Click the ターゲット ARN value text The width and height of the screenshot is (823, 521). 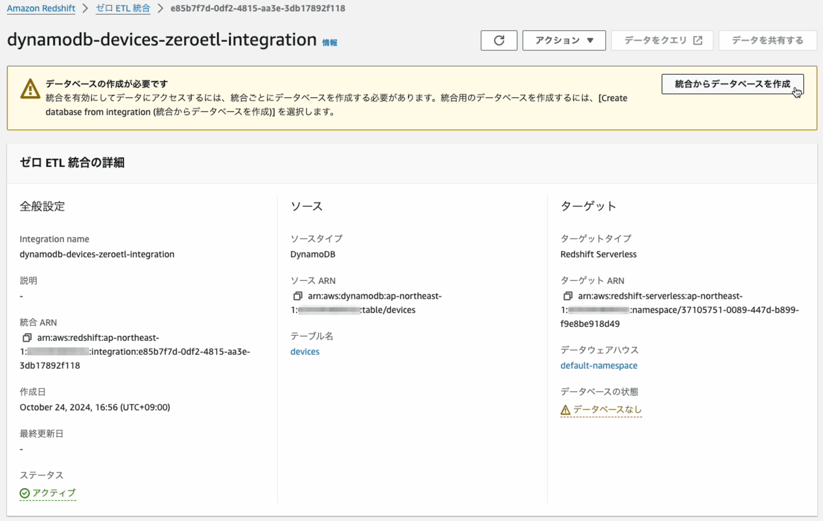click(680, 310)
